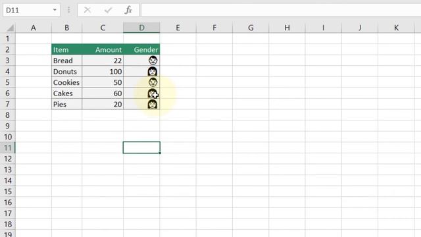Viewport: 421px width, 237px height.
Task: Select column J header
Action: 360,28
